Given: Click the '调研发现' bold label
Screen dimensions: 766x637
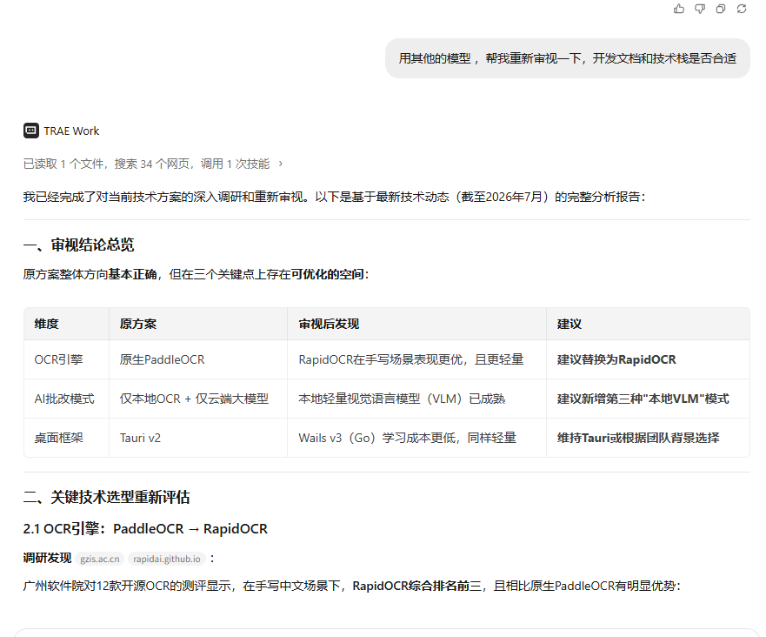Looking at the screenshot, I should coord(48,559).
